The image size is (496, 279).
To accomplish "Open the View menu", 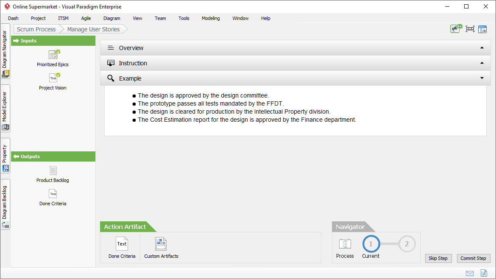I will click(137, 18).
